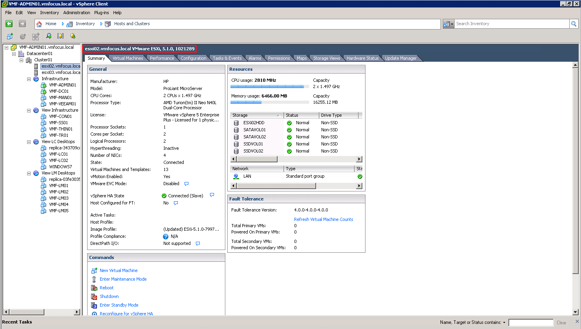Click vSphere HA State info bubble icon
Screen dimensions: 581x329
point(212,195)
